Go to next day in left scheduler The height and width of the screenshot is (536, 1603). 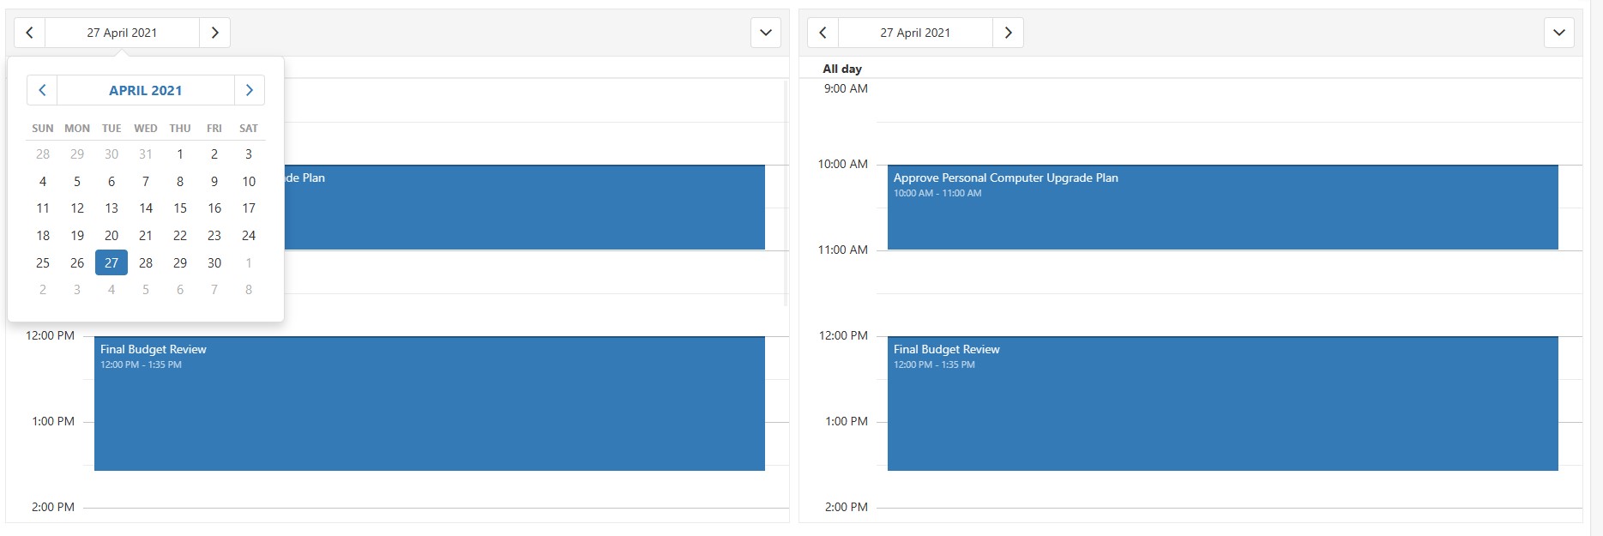(x=214, y=33)
